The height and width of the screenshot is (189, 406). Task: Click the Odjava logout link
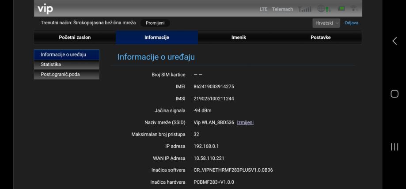coord(351,23)
